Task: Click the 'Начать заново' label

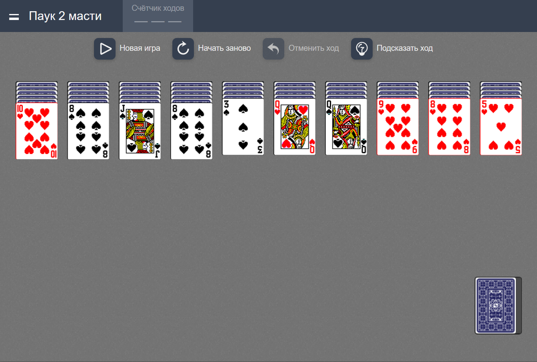Action: [x=225, y=48]
